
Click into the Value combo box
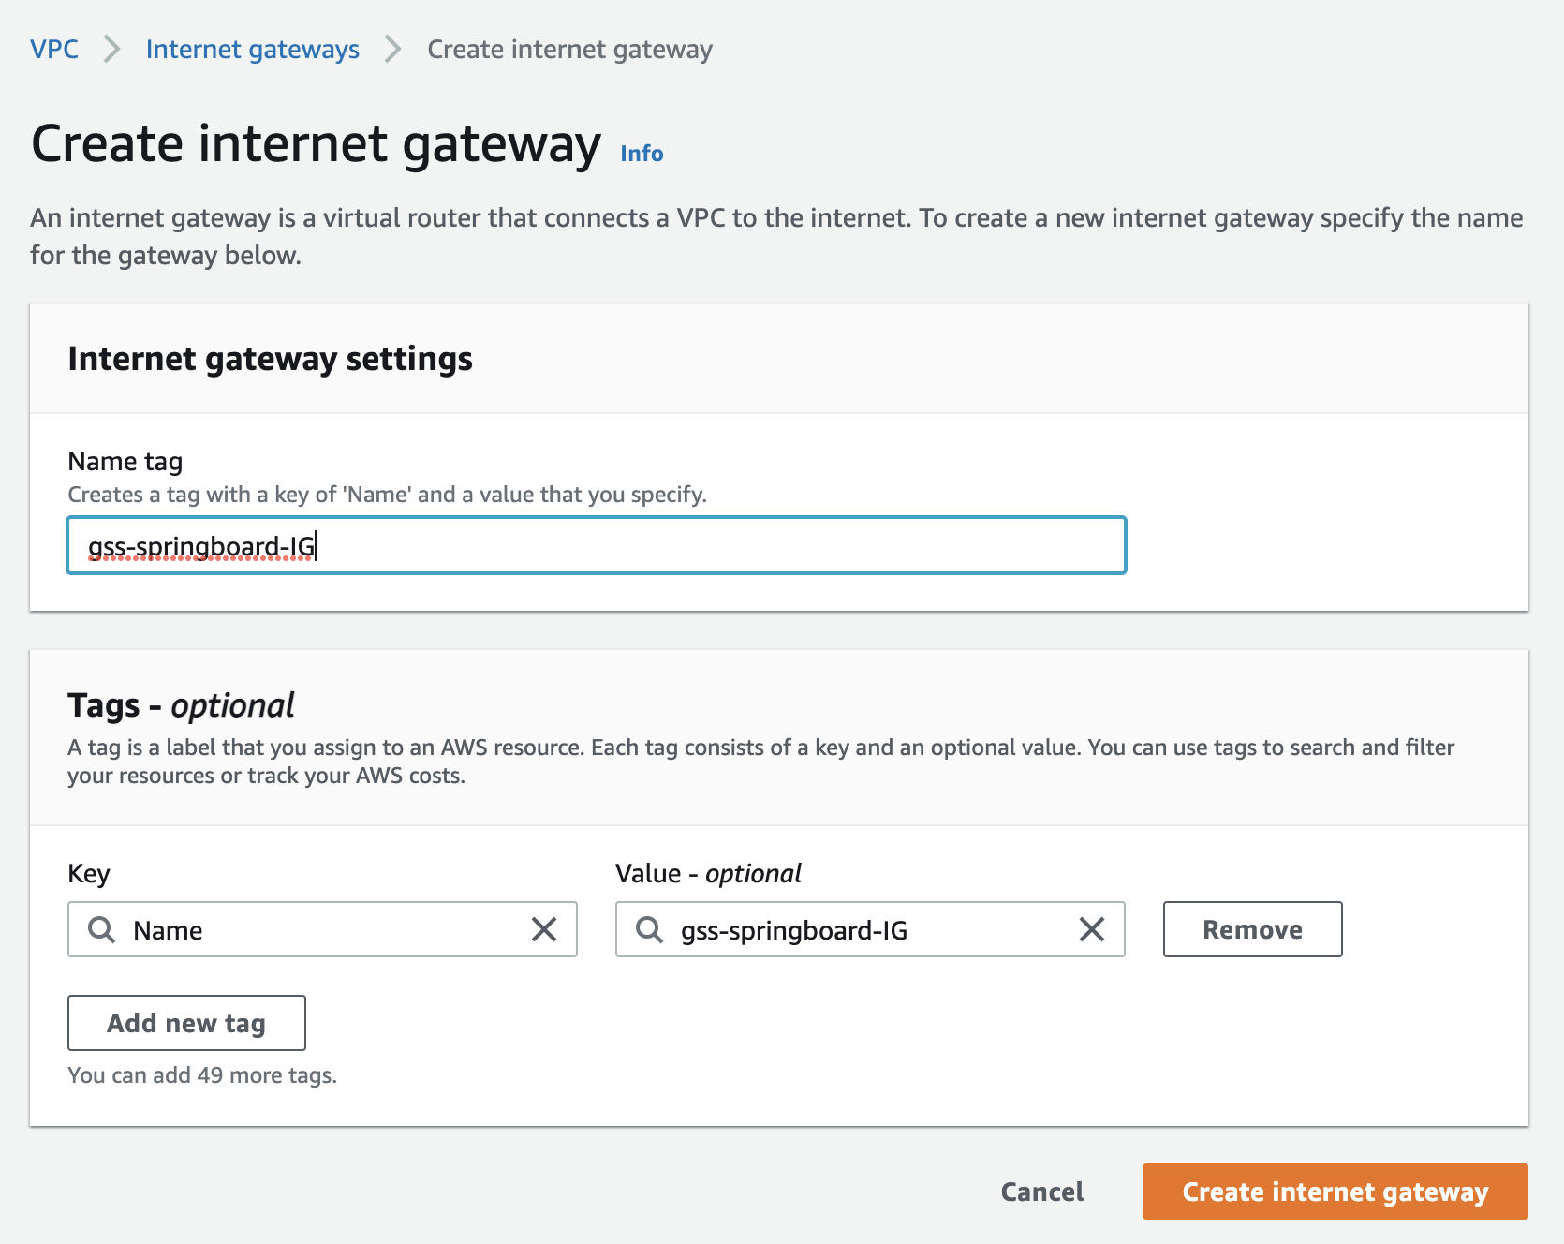[x=870, y=929]
